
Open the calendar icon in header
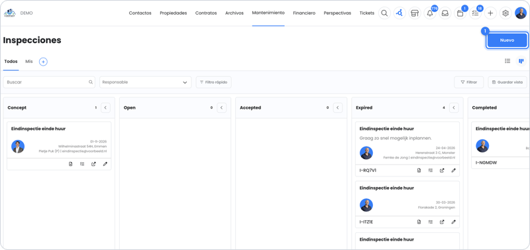coord(460,13)
